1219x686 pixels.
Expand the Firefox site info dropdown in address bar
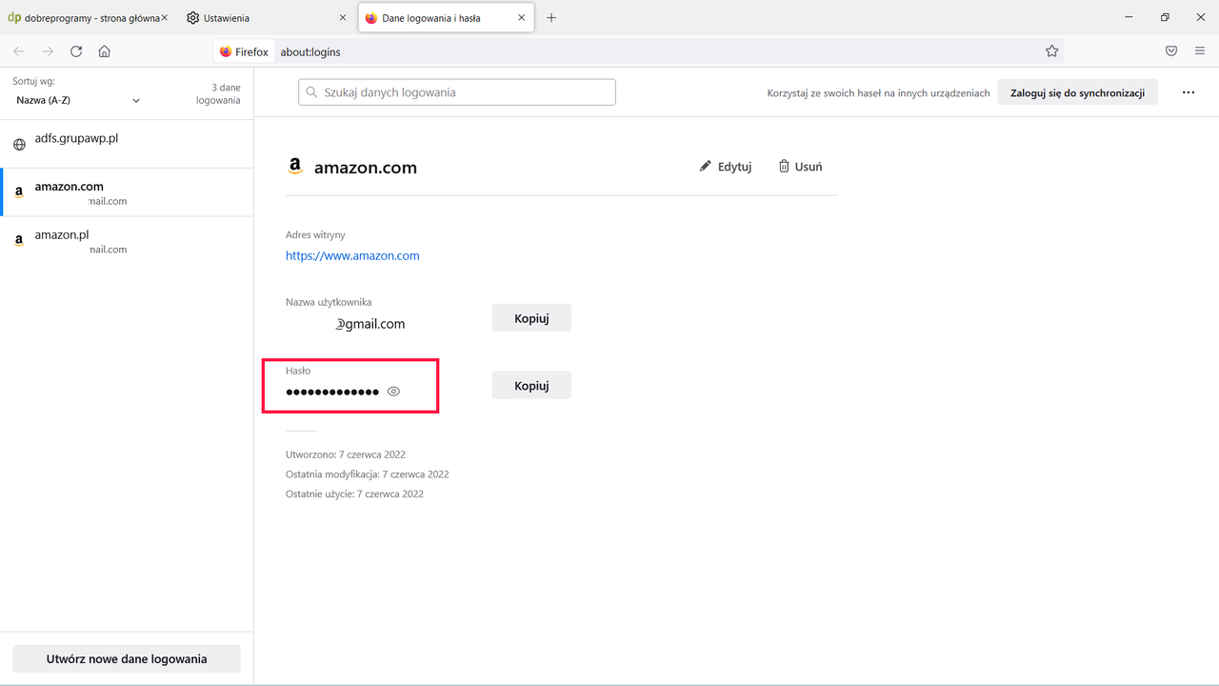(x=244, y=51)
